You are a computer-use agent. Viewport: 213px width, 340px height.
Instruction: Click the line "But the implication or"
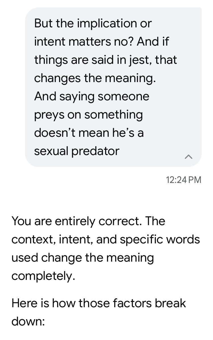(x=93, y=23)
